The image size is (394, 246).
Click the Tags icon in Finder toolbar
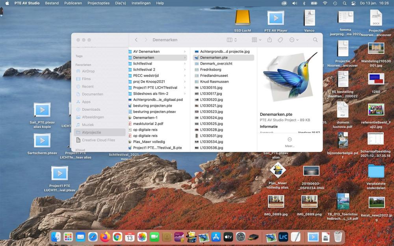coord(281,40)
